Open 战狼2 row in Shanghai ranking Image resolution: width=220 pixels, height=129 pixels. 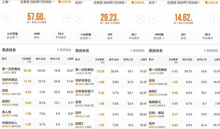[x=37, y=103]
